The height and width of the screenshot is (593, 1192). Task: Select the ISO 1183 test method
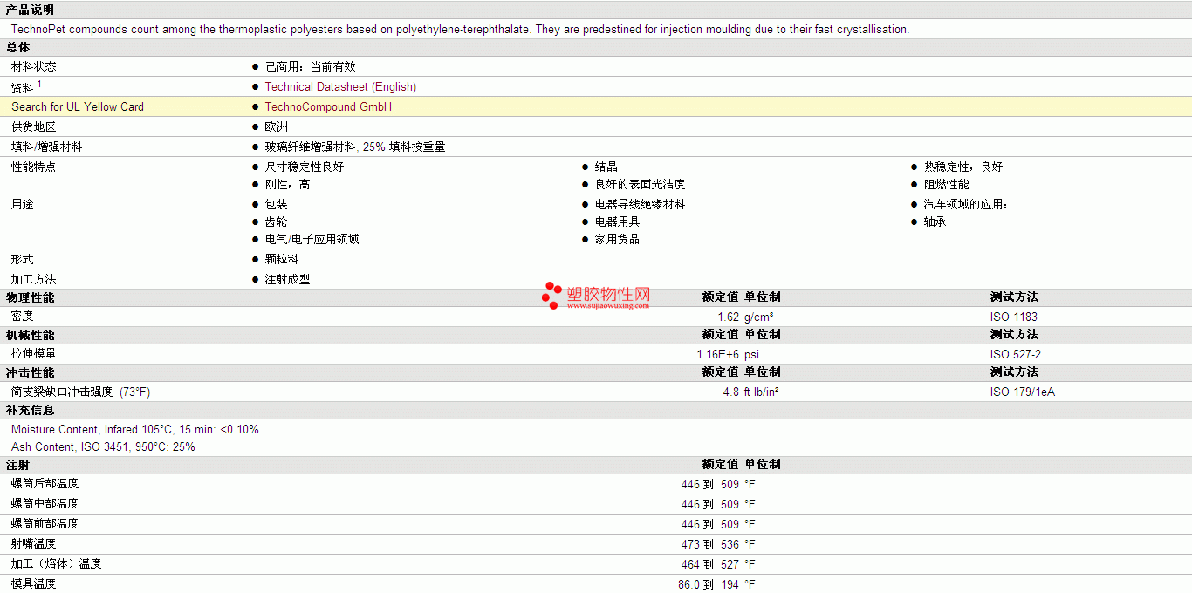point(1014,317)
